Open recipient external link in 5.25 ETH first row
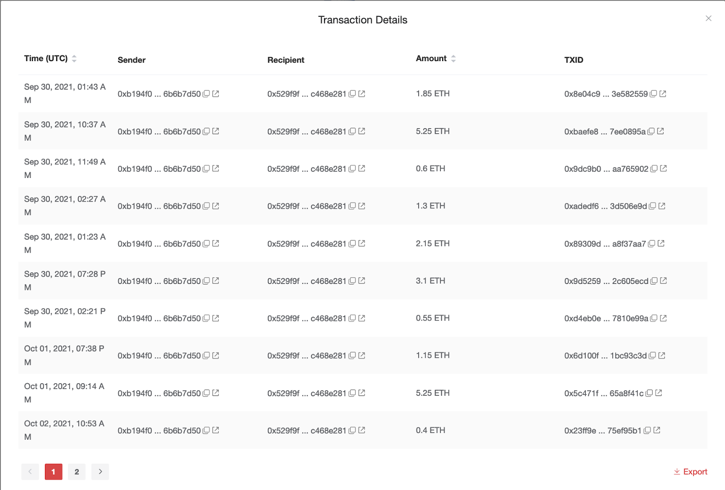 tap(362, 131)
